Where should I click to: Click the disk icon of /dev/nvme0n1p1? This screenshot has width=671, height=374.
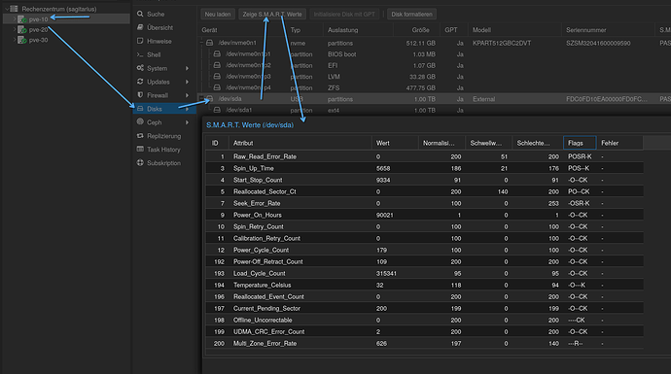click(x=217, y=53)
